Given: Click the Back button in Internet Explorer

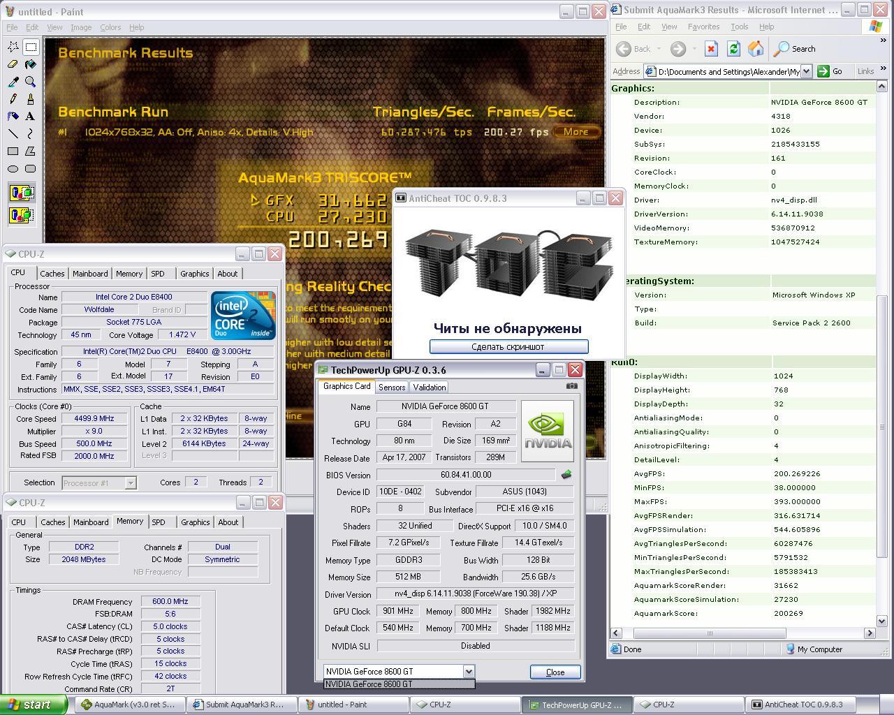Looking at the screenshot, I should [634, 49].
